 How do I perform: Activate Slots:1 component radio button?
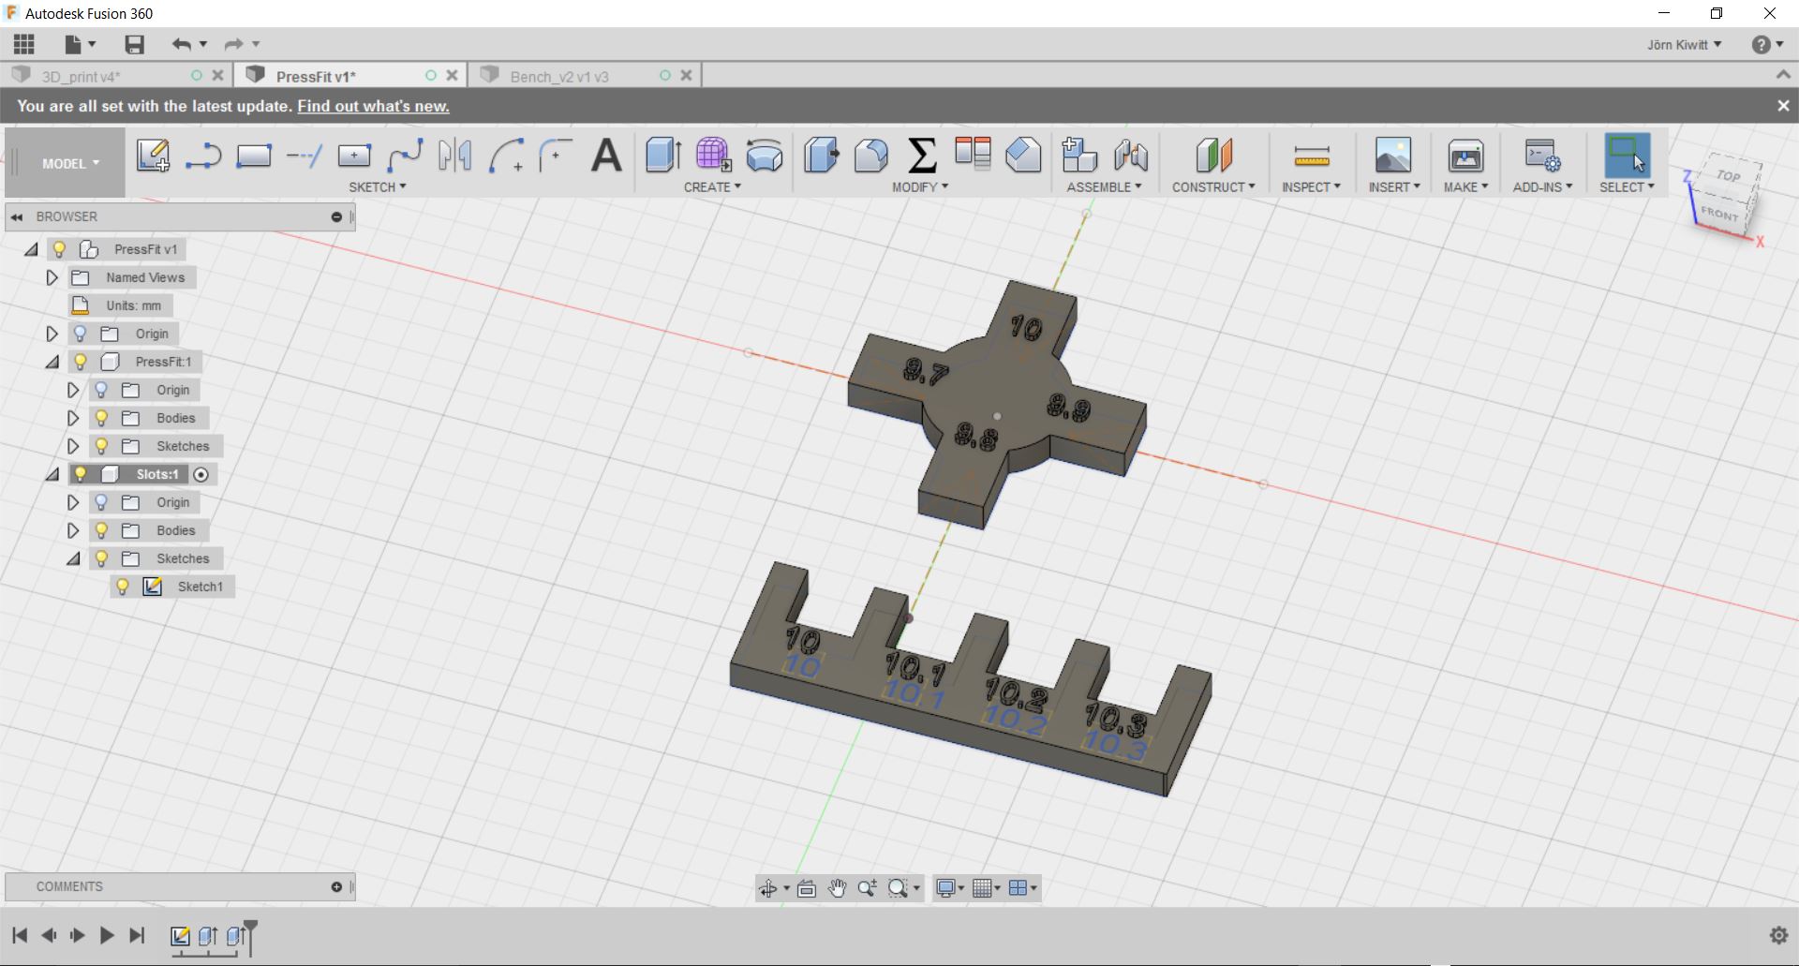point(201,475)
